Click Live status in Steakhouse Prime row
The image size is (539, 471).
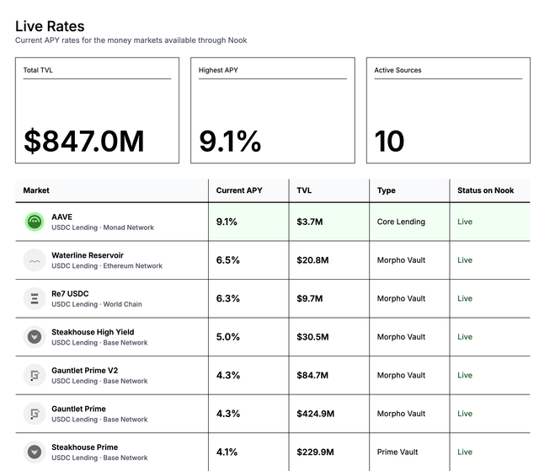pyautogui.click(x=465, y=452)
